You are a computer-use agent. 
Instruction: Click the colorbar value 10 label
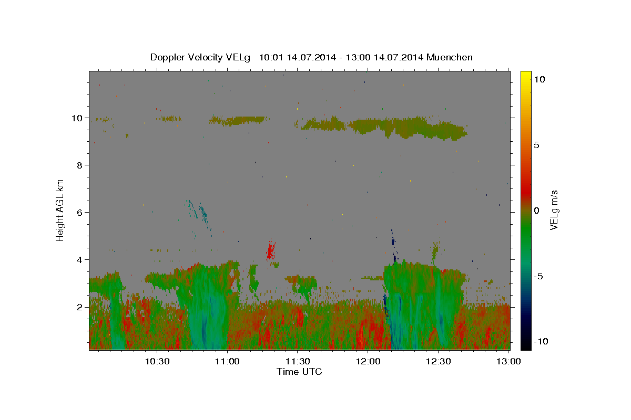coord(539,79)
